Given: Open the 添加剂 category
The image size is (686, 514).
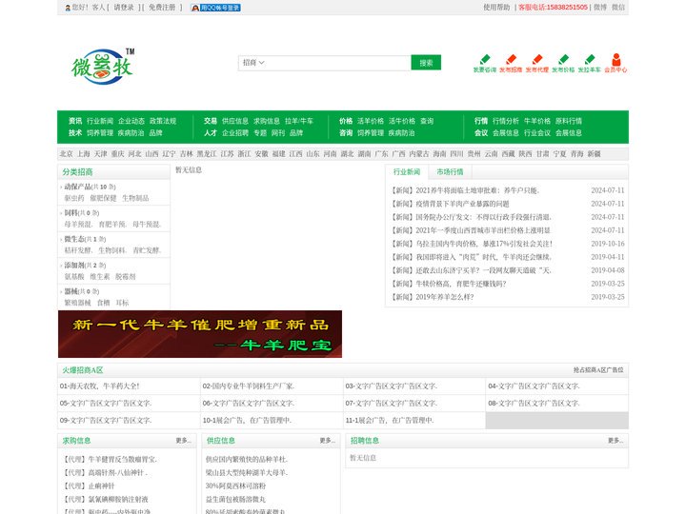Looking at the screenshot, I should [74, 266].
